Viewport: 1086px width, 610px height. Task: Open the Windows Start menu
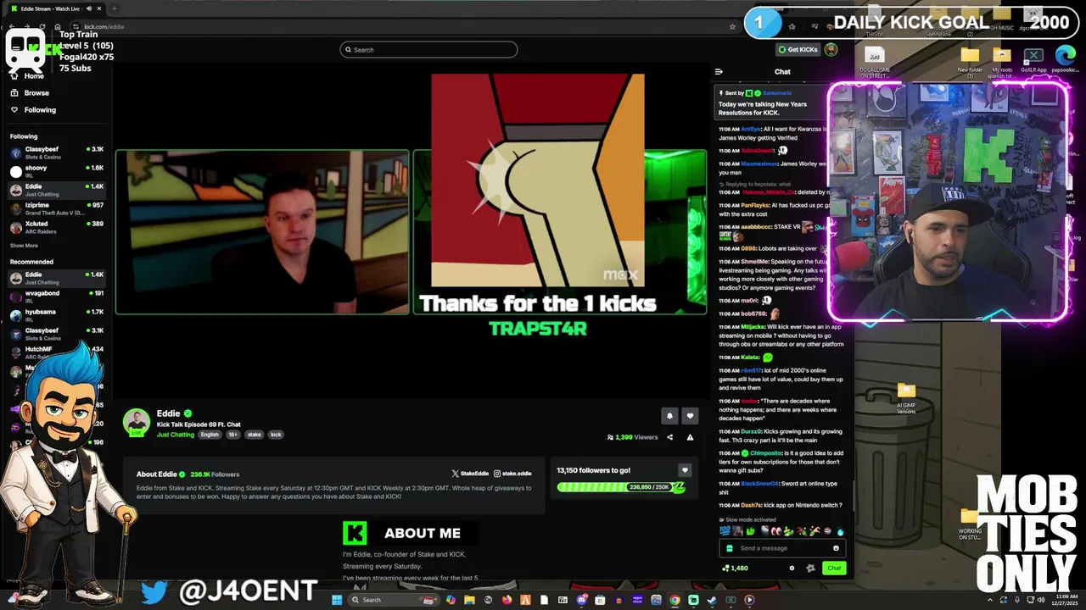pyautogui.click(x=337, y=600)
